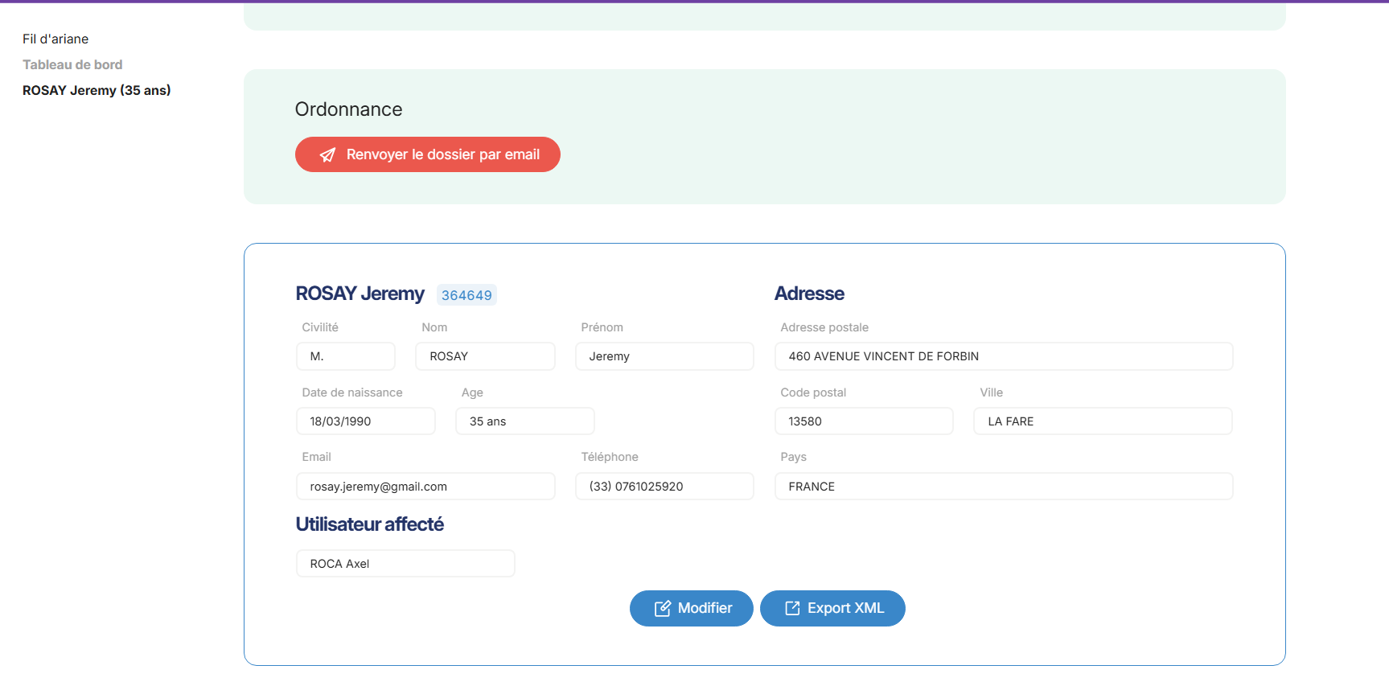The width and height of the screenshot is (1389, 682).
Task: Open Tableau de bord breadcrumb link
Action: pyautogui.click(x=72, y=65)
